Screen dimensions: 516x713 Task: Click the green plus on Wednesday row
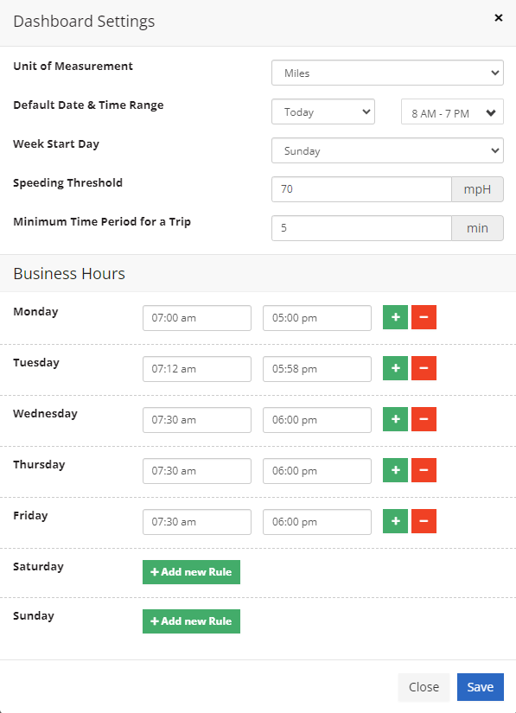(x=395, y=419)
